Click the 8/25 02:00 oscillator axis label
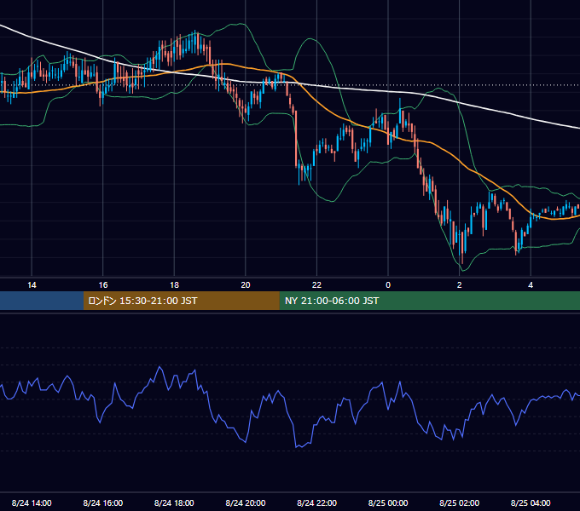 [459, 502]
